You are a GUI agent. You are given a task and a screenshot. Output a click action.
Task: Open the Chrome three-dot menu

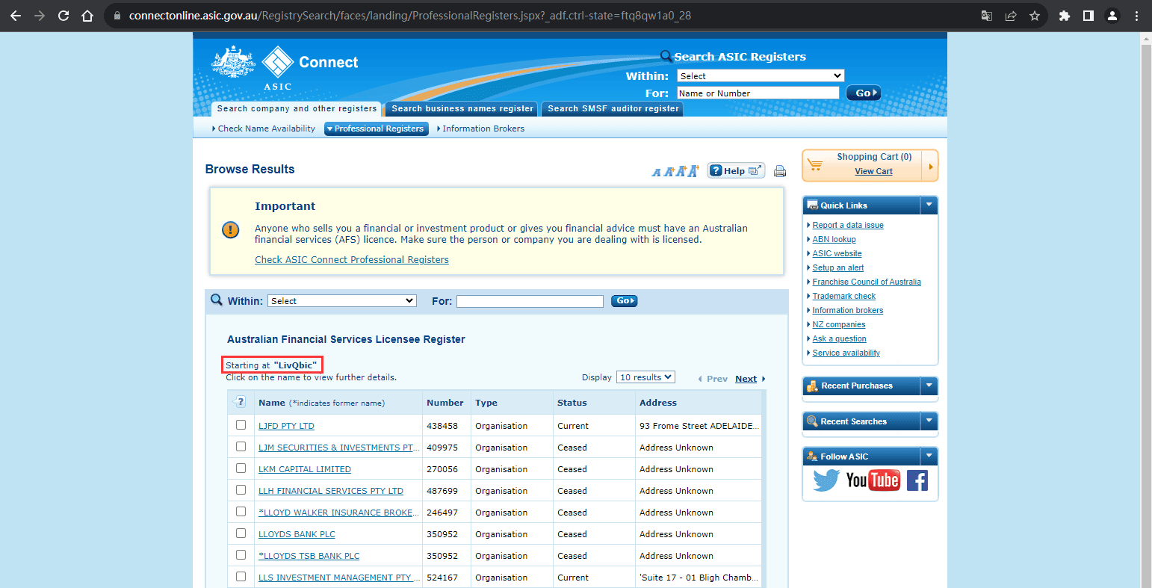click(1137, 16)
